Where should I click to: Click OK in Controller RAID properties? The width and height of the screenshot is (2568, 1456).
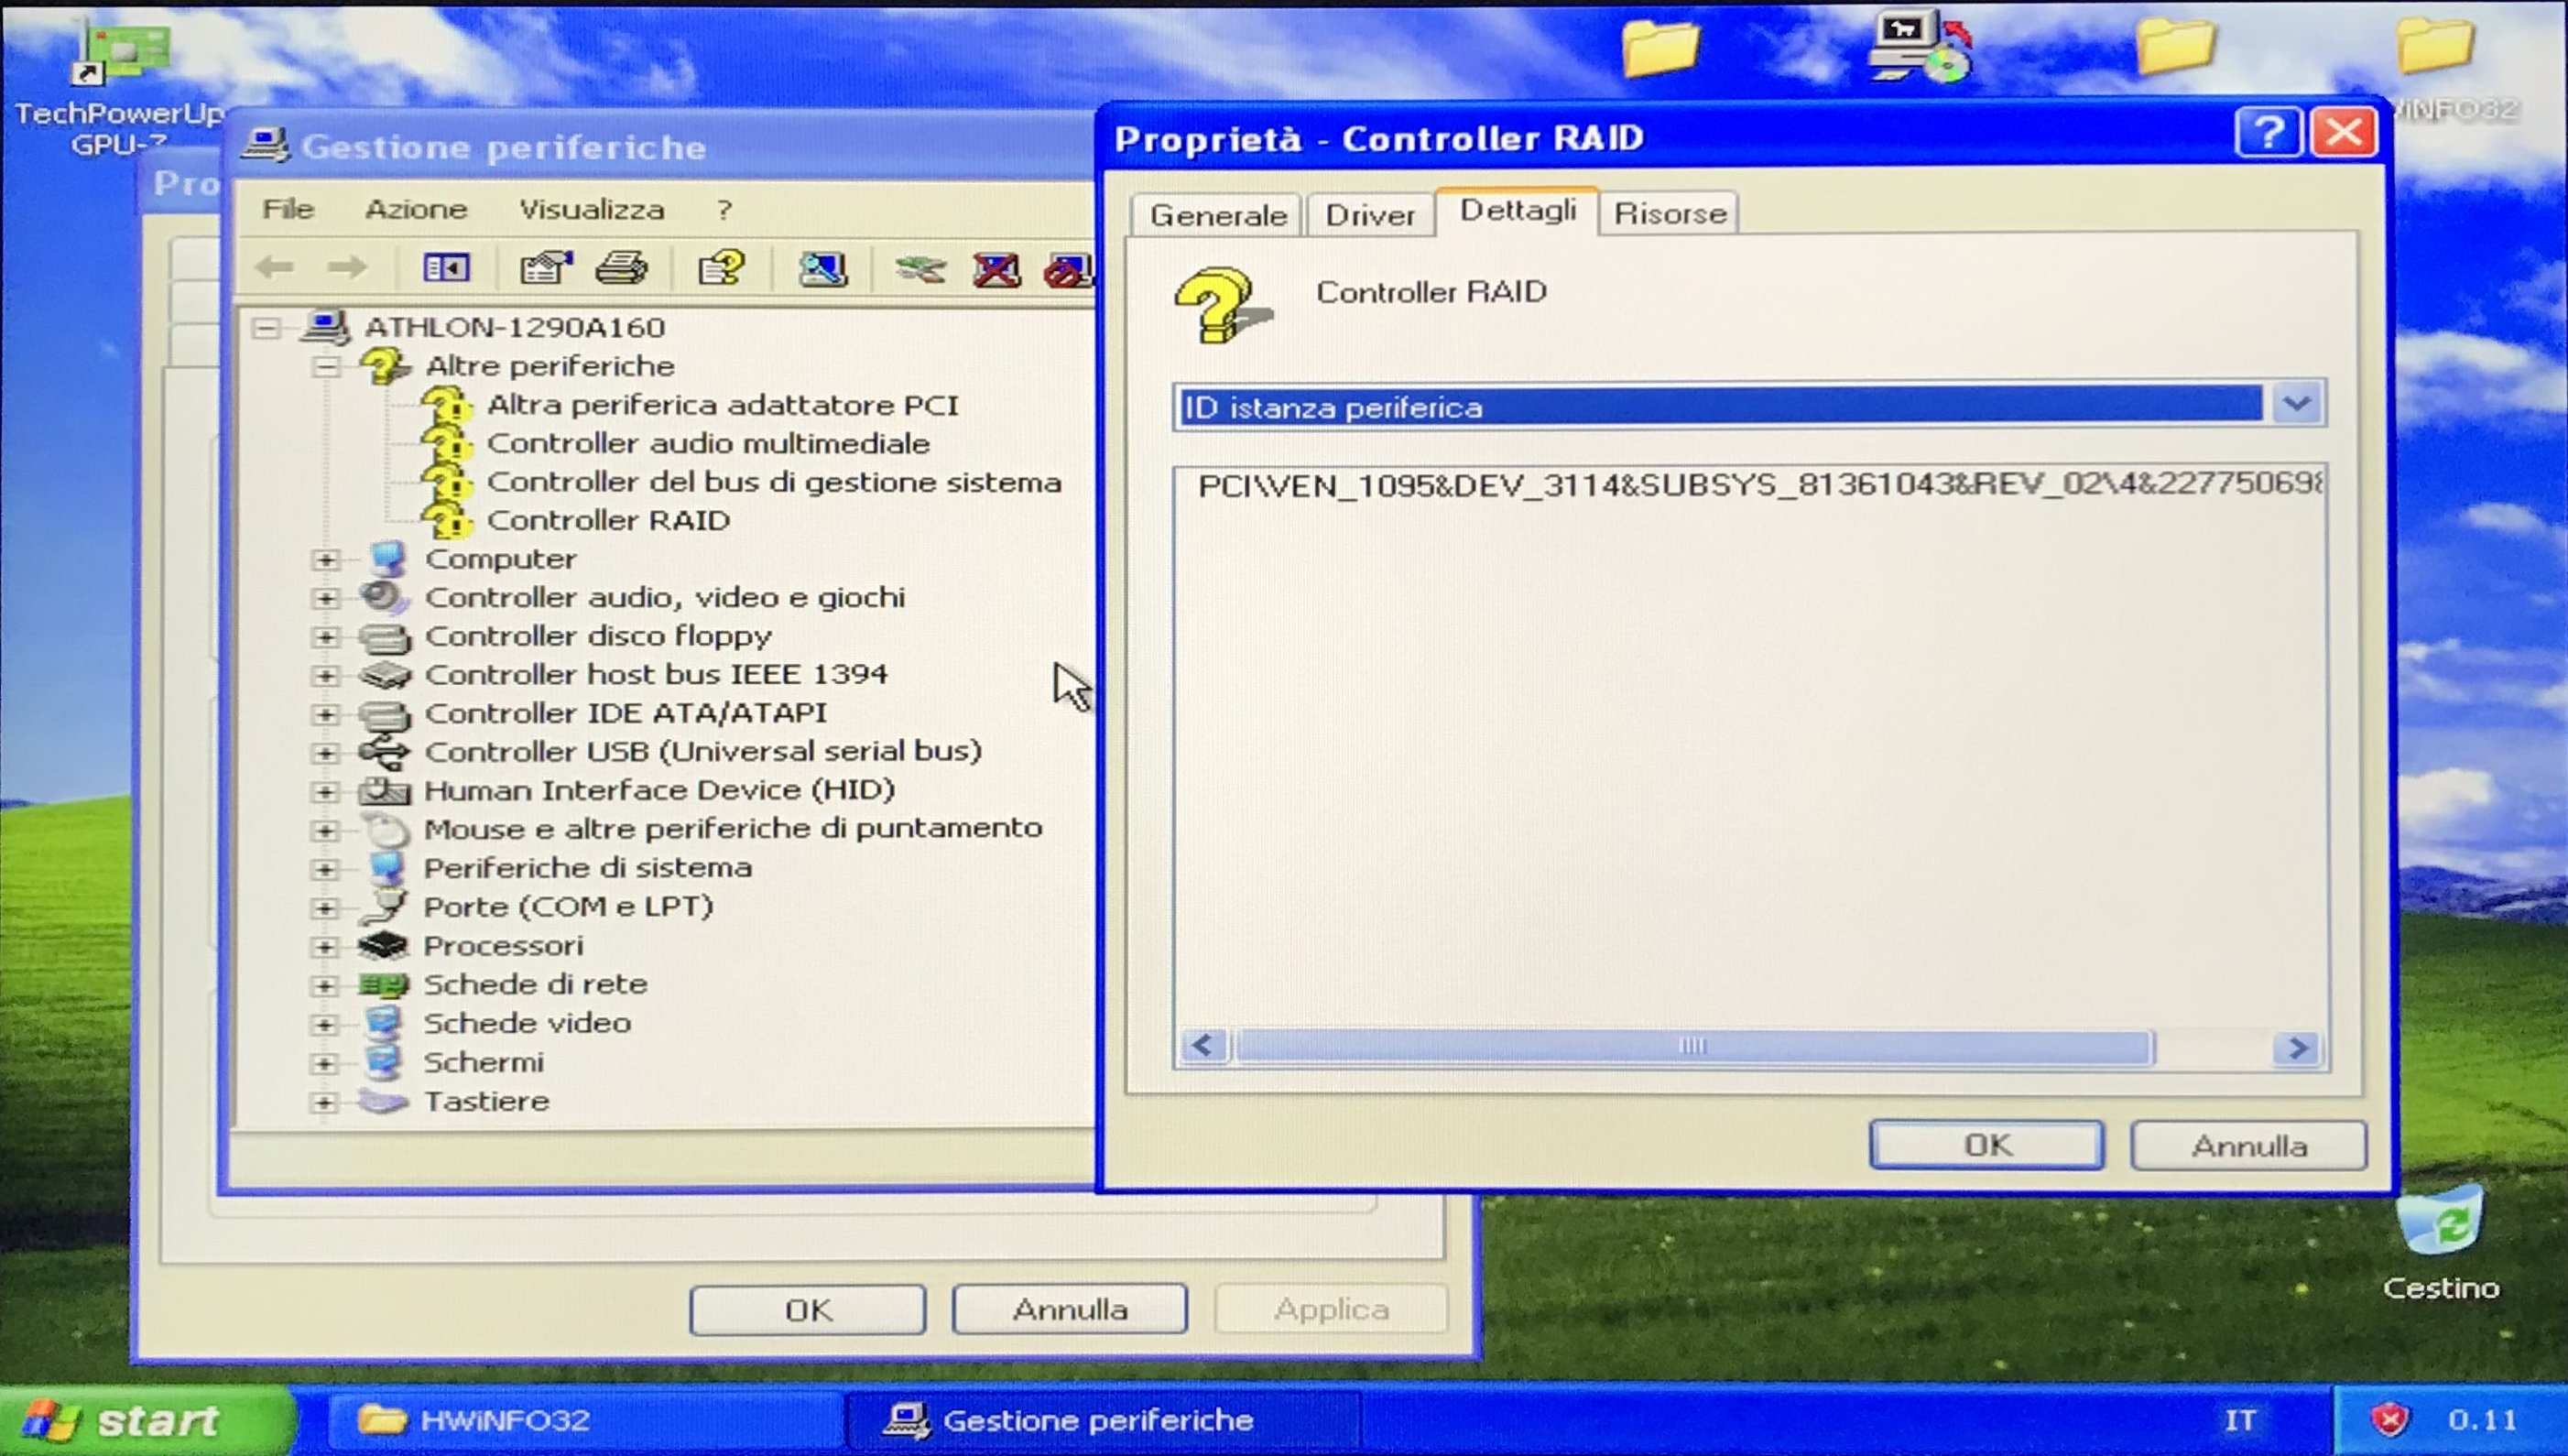click(1986, 1145)
